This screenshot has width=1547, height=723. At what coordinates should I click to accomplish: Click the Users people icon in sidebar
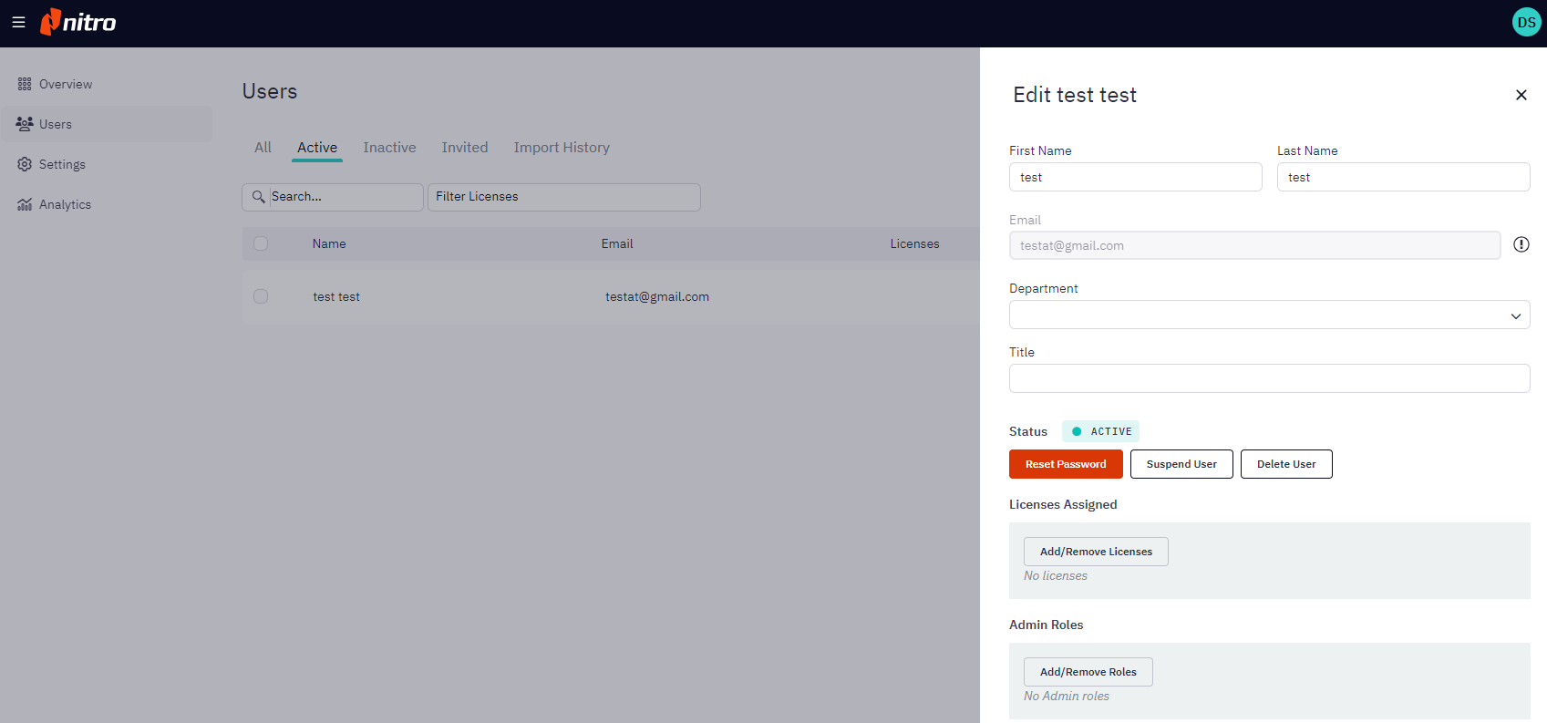tap(25, 124)
